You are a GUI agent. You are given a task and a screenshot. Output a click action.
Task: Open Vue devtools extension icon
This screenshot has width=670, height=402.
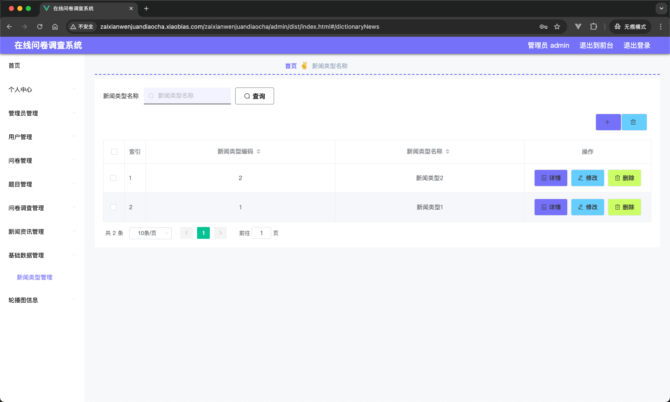(578, 27)
